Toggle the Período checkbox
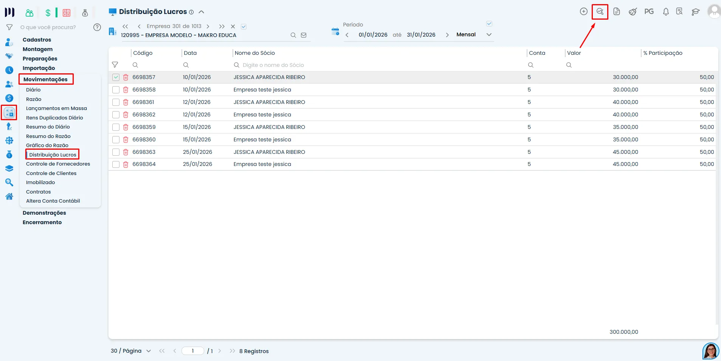The image size is (721, 361). pyautogui.click(x=489, y=23)
